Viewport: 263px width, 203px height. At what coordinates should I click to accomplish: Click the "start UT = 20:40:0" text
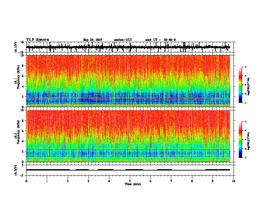[160, 40]
